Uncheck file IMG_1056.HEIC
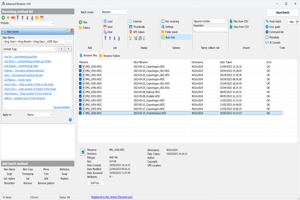 tap(80, 113)
